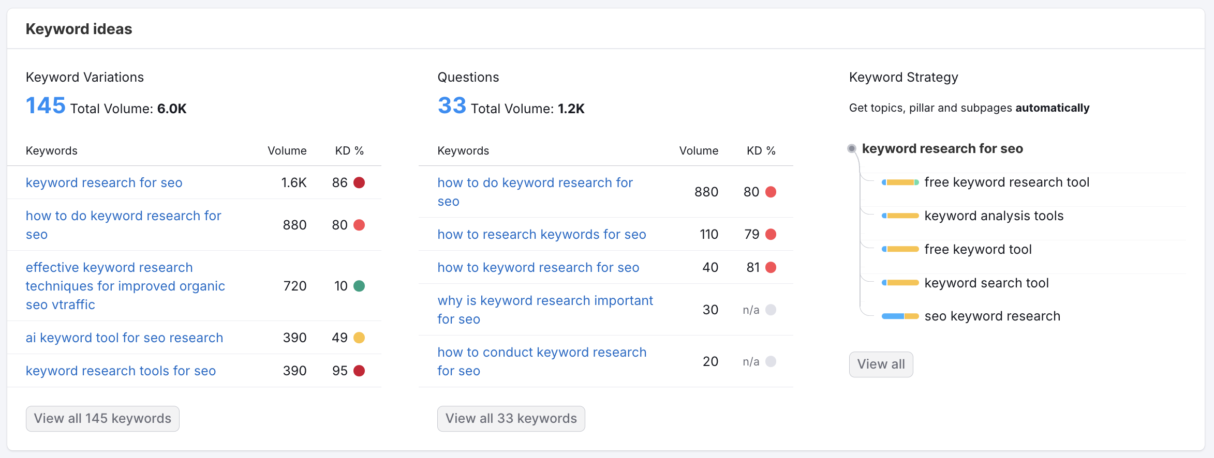
Task: Select 'free keyword tool' subtopic
Action: click(978, 250)
